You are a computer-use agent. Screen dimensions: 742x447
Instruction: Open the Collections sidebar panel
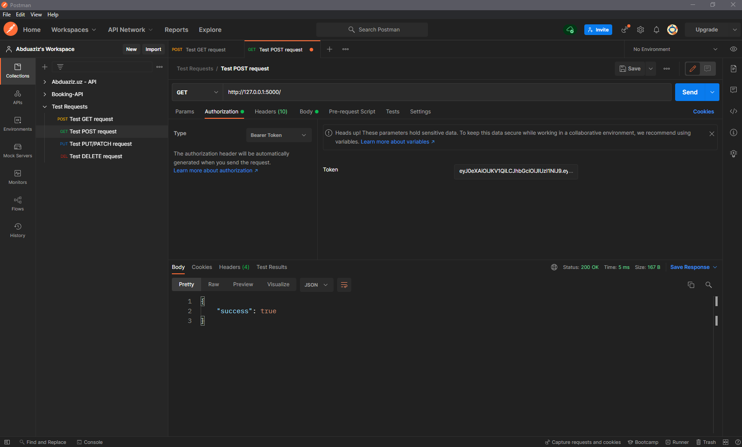[x=18, y=71]
